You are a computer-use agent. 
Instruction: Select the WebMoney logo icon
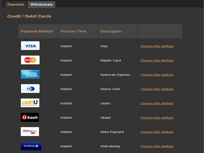31,146
